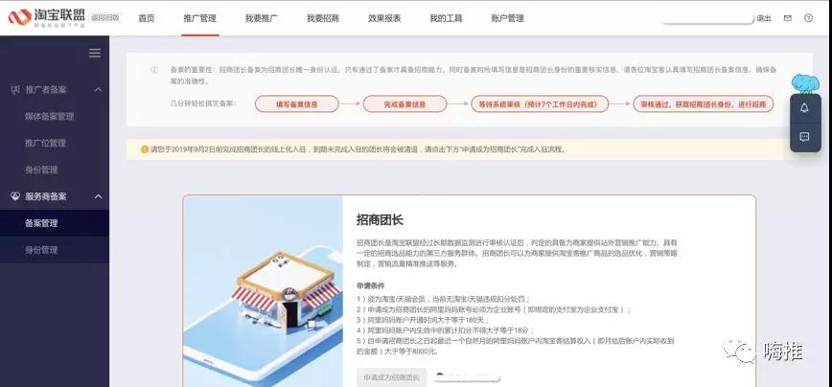The image size is (832, 387).
Task: Click the 等待系统审核 step pill
Action: 540,103
